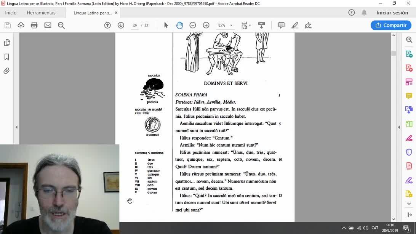The height and width of the screenshot is (234, 416).
Task: Open the Export PDF tool in right pane
Action: tap(409, 54)
